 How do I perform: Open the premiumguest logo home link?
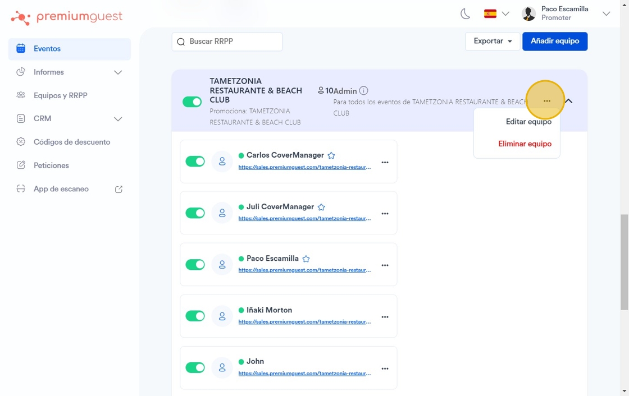(x=67, y=17)
